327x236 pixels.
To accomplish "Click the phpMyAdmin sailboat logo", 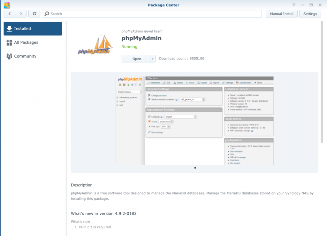I will coord(95,45).
